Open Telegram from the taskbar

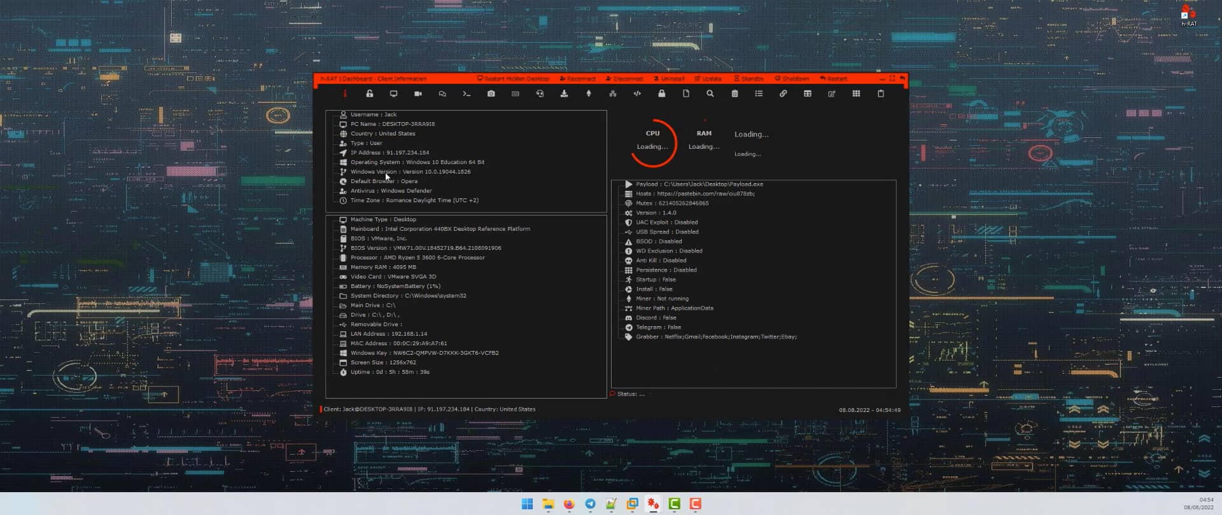click(590, 504)
